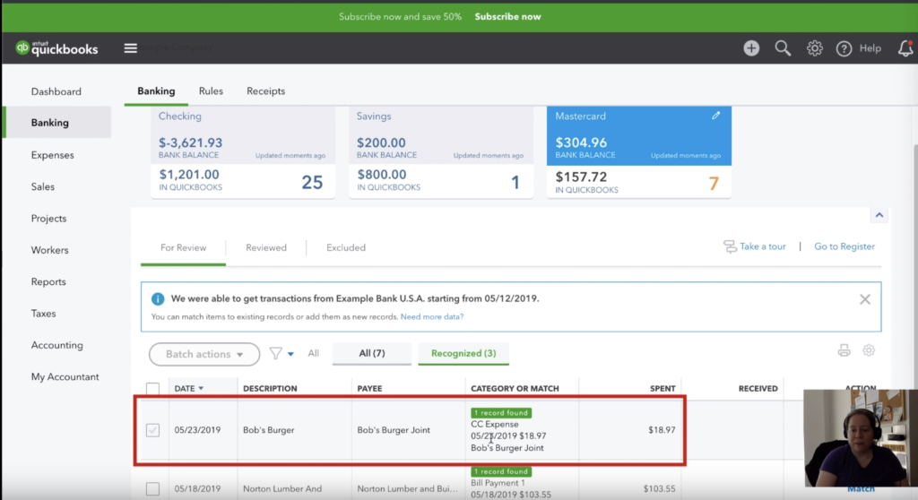Click the QuickBooks logo
Image resolution: width=918 pixels, height=500 pixels.
click(x=56, y=48)
